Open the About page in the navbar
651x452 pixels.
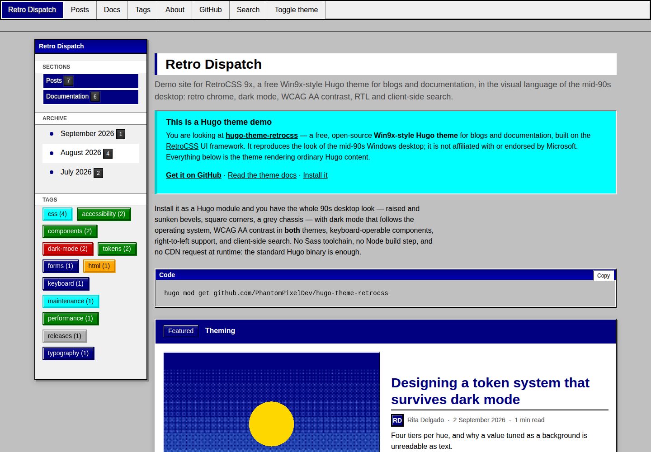[175, 9]
